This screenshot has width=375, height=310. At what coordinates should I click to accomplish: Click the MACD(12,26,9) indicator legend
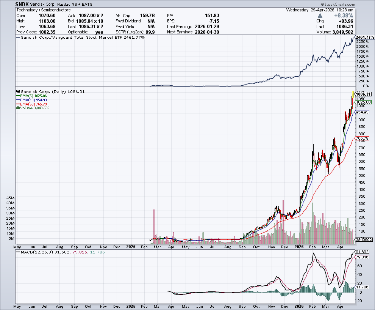point(60,252)
